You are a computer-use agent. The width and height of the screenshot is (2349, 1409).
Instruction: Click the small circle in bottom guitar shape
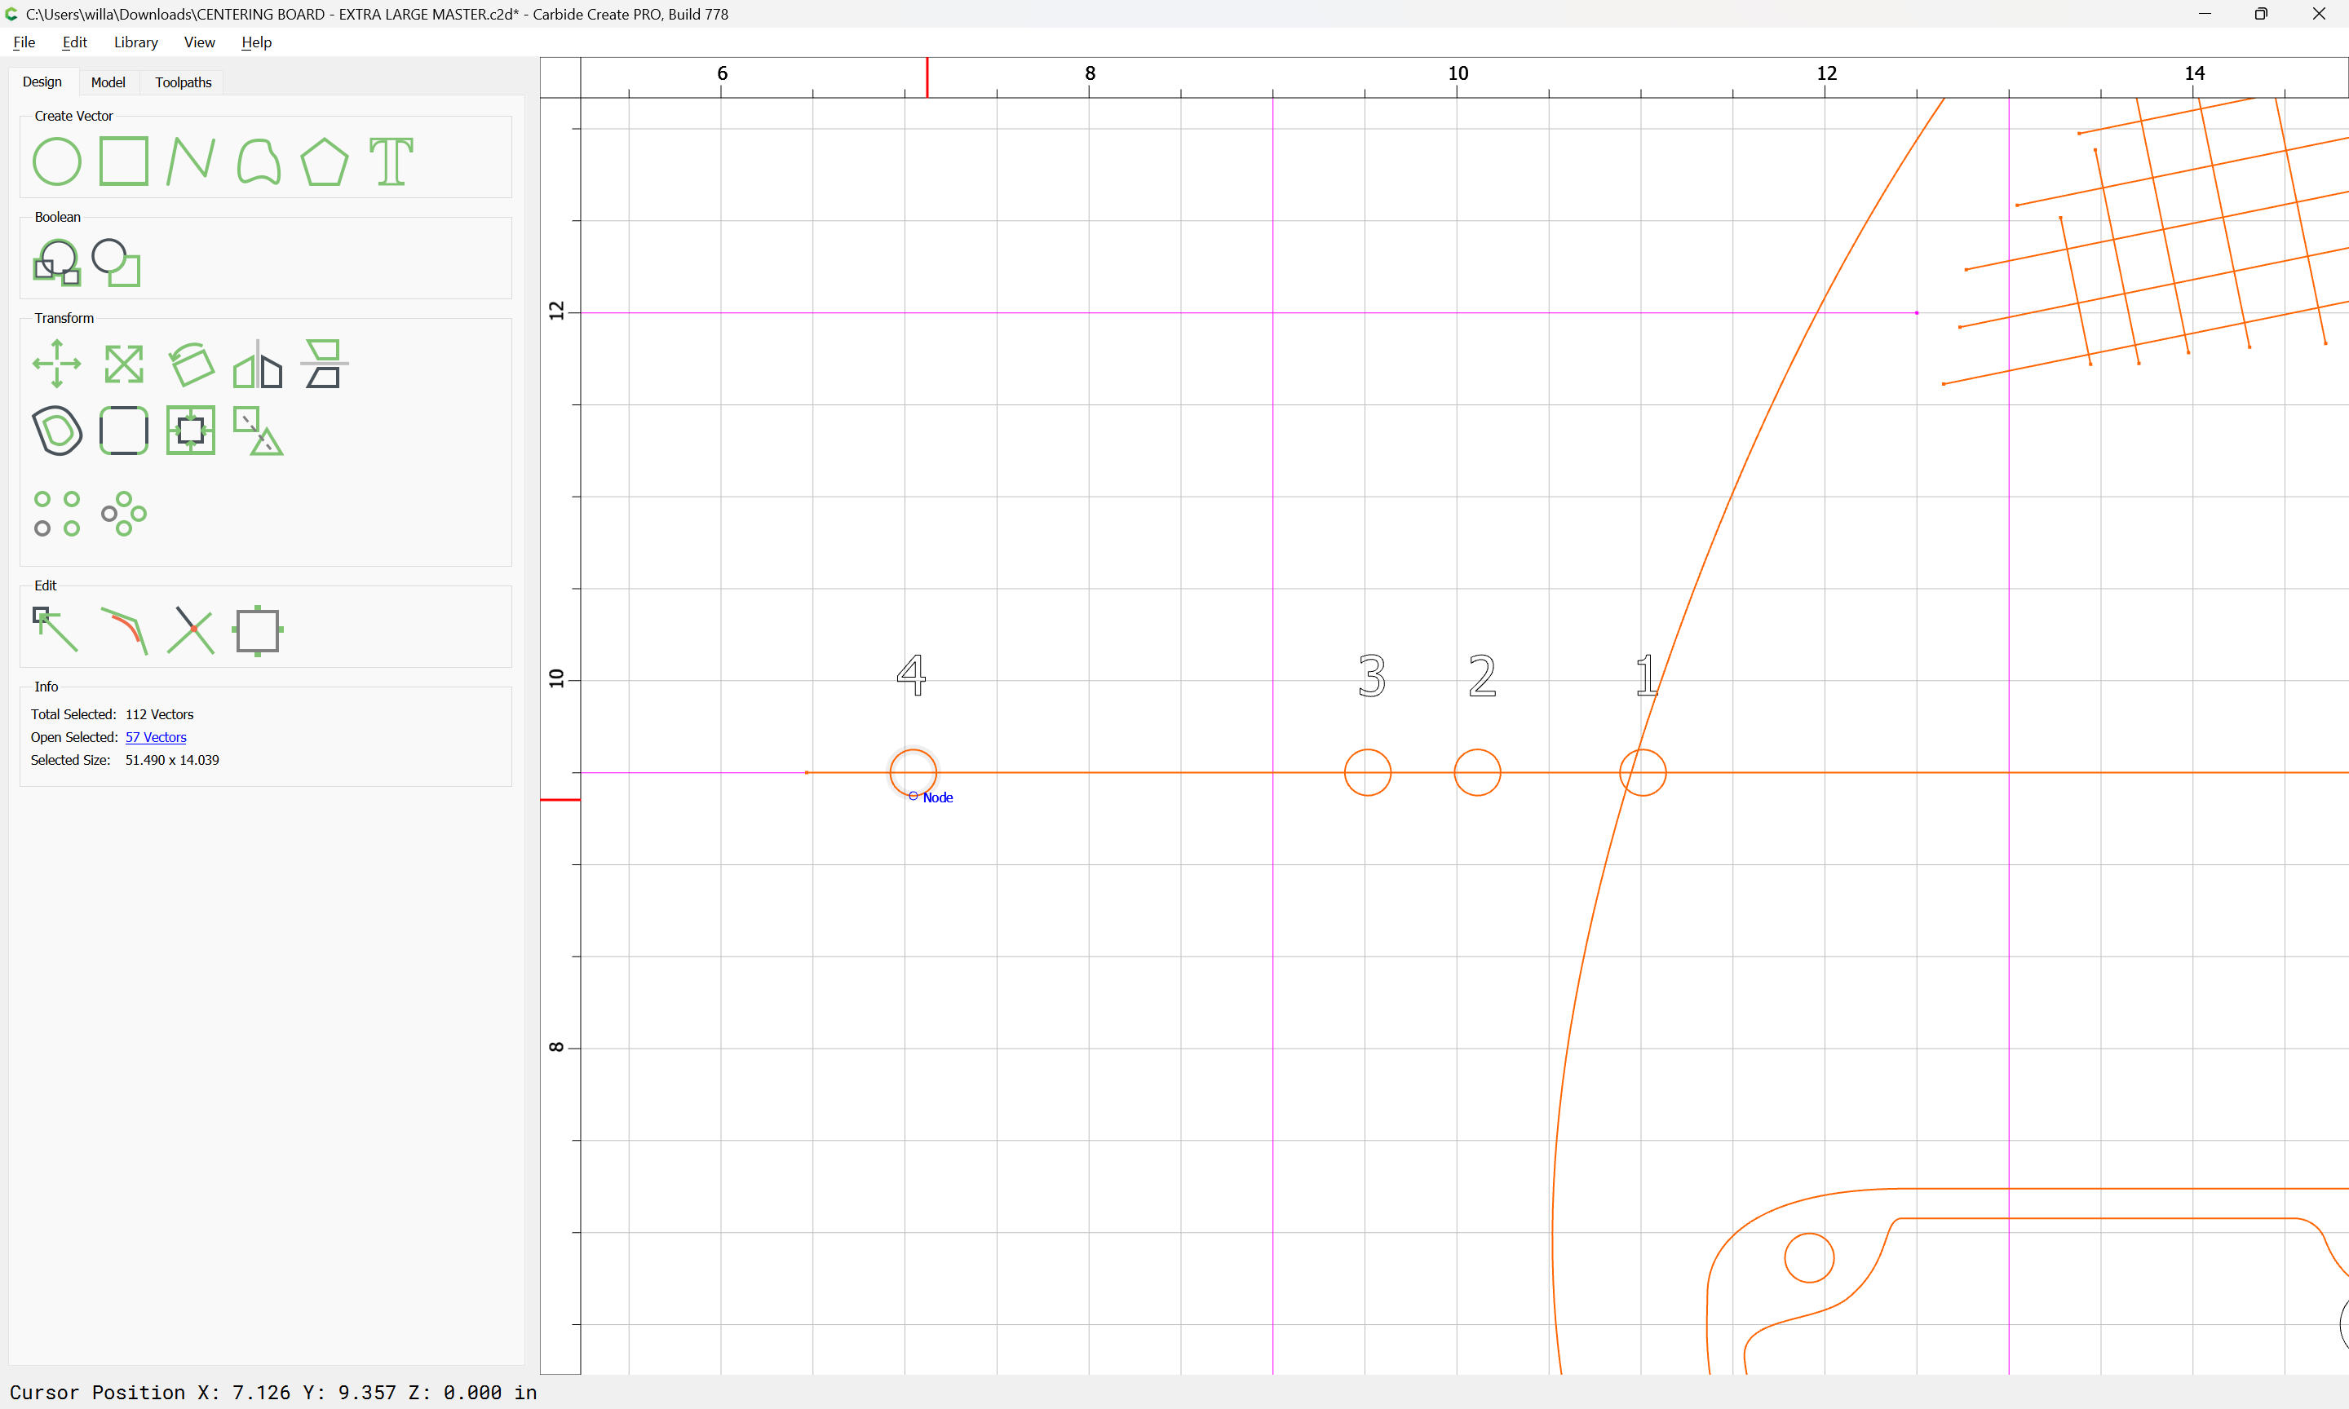point(1809,1258)
